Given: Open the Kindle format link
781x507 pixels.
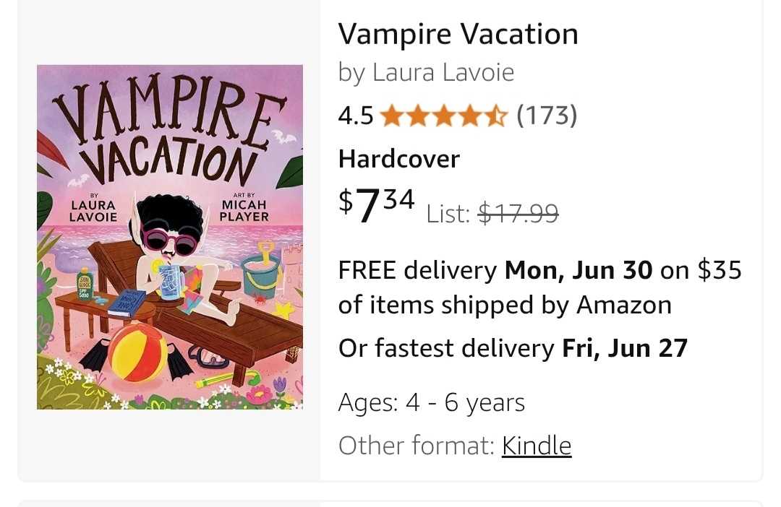Looking at the screenshot, I should [x=537, y=446].
